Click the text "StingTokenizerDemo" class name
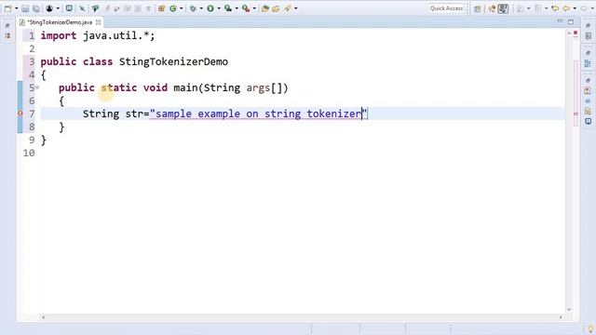 click(x=173, y=62)
